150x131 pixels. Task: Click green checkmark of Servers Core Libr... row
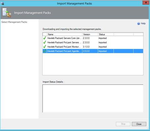tap(45, 38)
